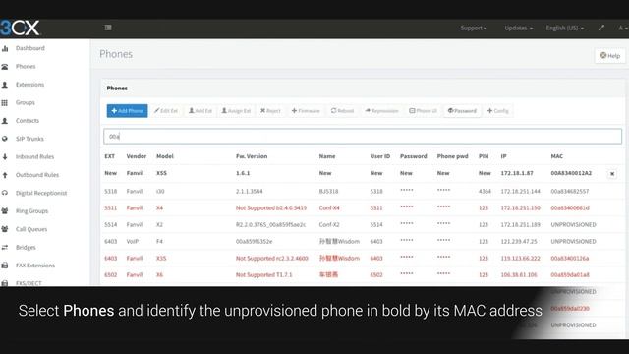
Task: Sort by Vendor column header
Action: [136, 156]
